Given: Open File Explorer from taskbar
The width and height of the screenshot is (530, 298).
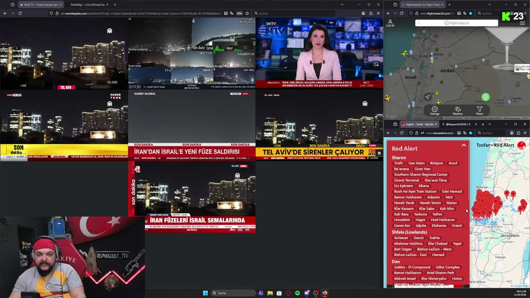Looking at the screenshot, I should 270,293.
